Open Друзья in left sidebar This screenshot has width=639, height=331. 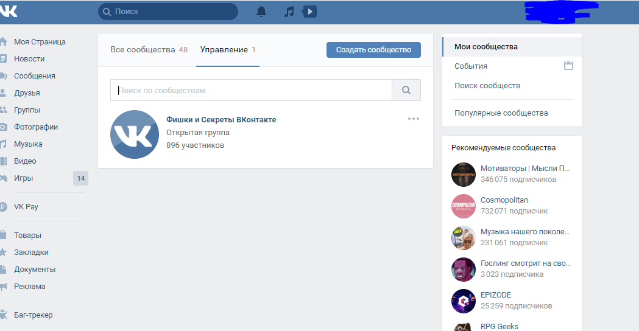point(27,93)
